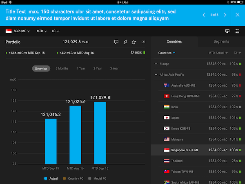Open the MTD Actual column dropdown
The image size is (245, 184).
coord(218,53)
